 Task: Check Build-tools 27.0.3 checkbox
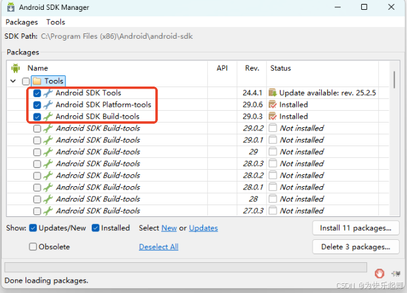pyautogui.click(x=37, y=211)
